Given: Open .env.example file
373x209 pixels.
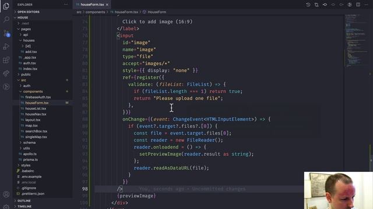Looking at the screenshot, I should pyautogui.click(x=31, y=176).
